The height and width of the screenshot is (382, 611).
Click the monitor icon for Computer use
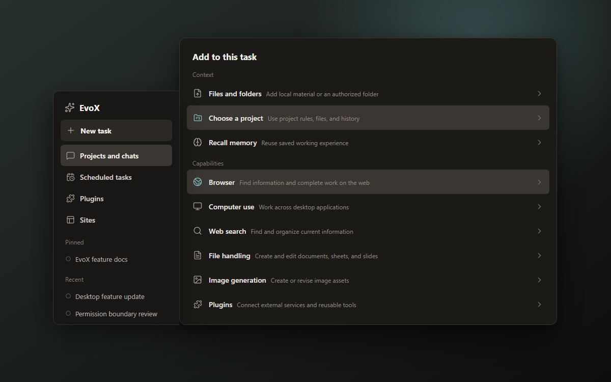click(x=198, y=206)
